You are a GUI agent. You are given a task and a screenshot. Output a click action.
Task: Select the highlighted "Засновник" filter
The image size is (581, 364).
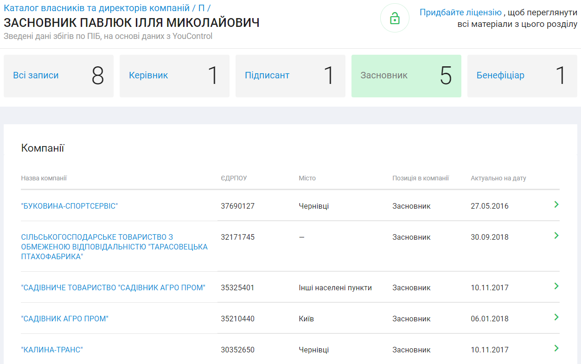406,76
